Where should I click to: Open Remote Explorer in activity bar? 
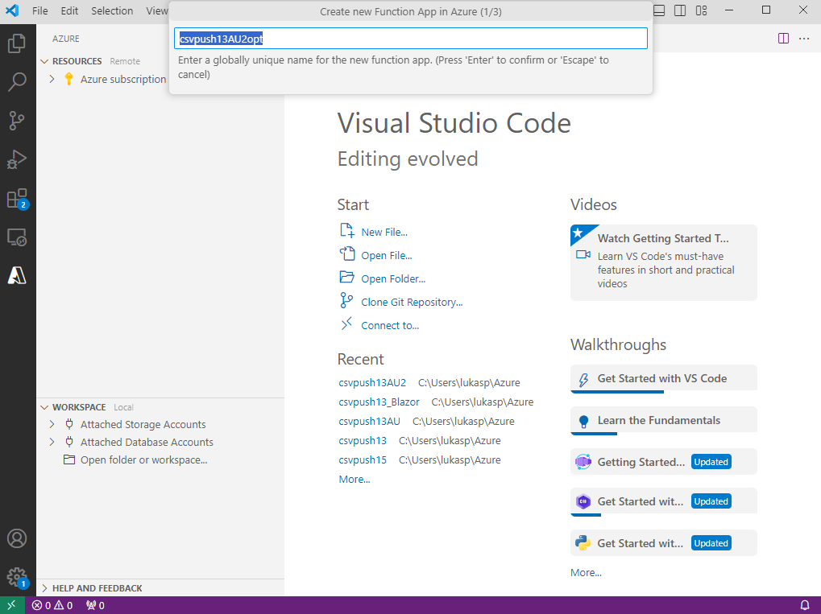17,237
